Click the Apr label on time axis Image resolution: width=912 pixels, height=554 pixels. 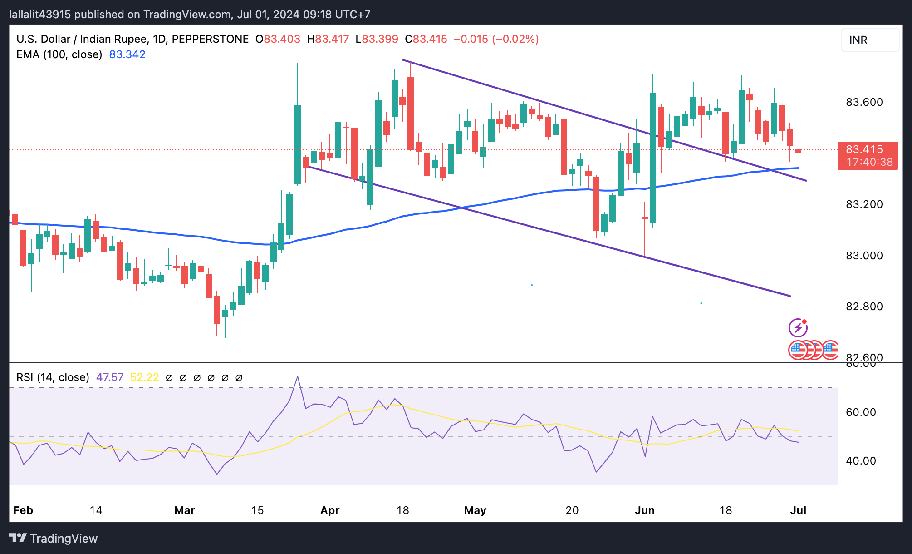click(x=330, y=510)
